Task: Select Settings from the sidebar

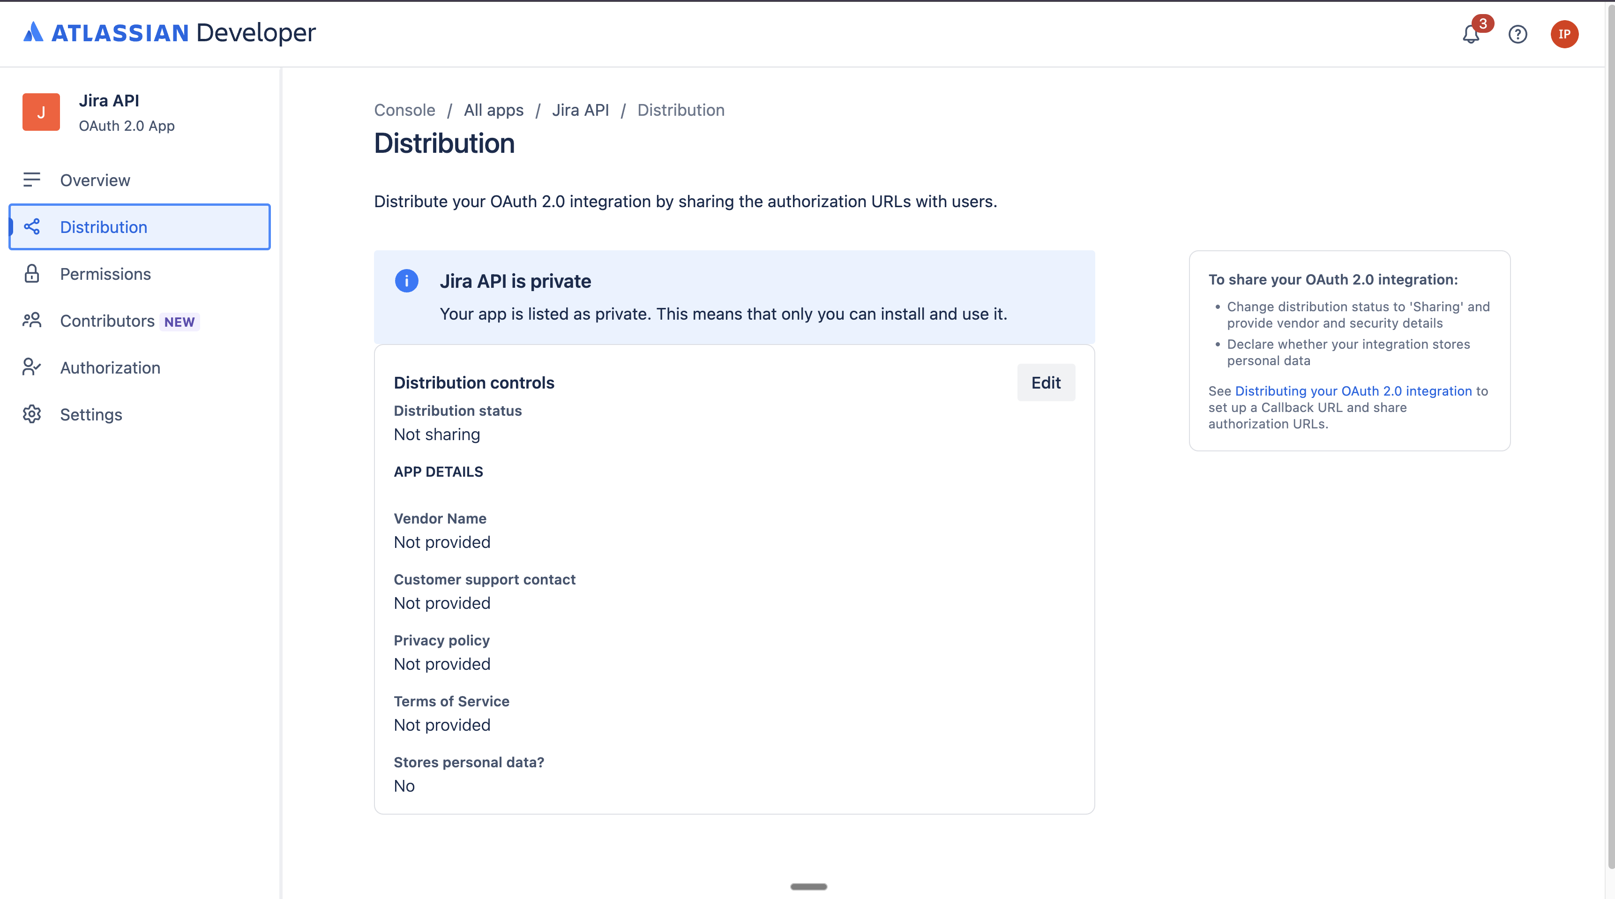Action: [91, 414]
